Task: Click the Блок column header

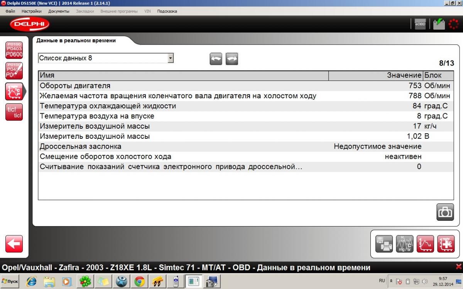Action: (x=438, y=76)
